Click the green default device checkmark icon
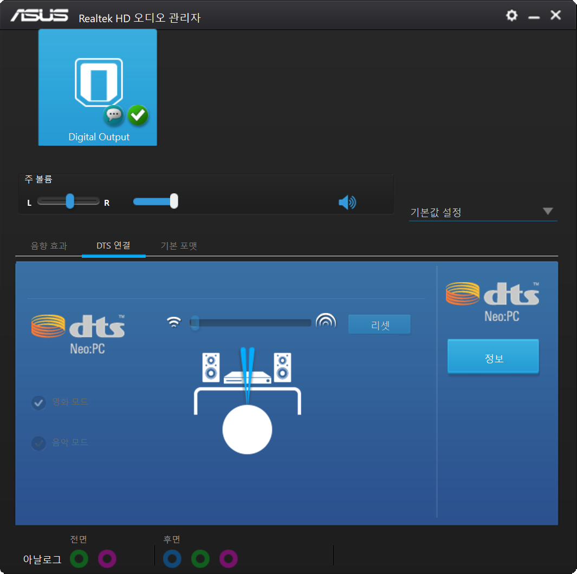This screenshot has width=577, height=574. (x=138, y=115)
